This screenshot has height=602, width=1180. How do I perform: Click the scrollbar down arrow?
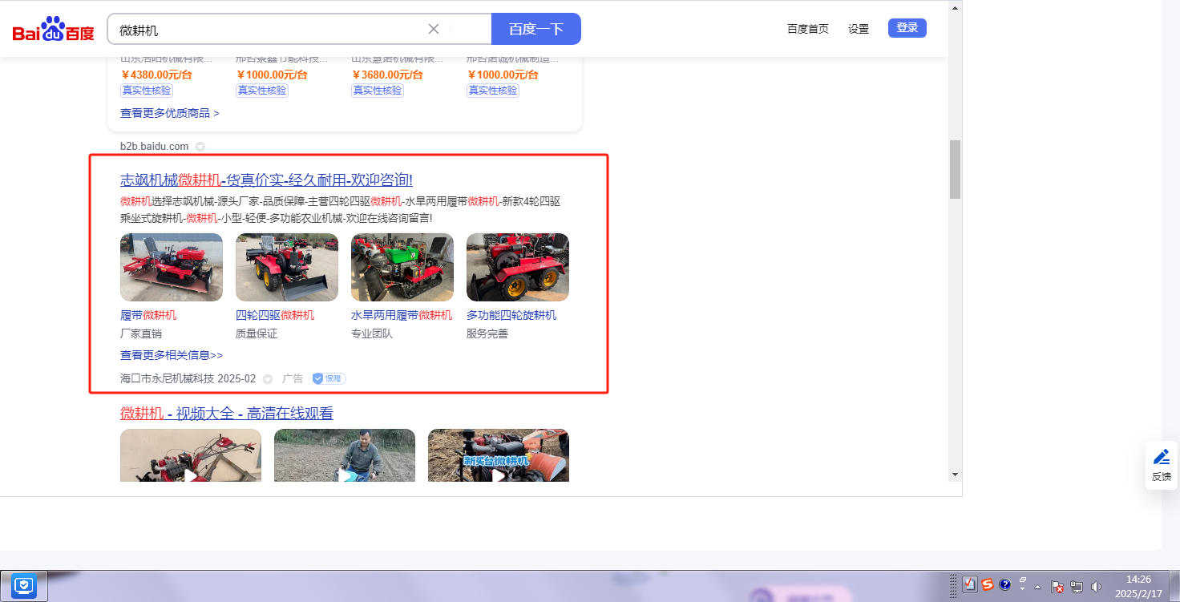coord(955,475)
